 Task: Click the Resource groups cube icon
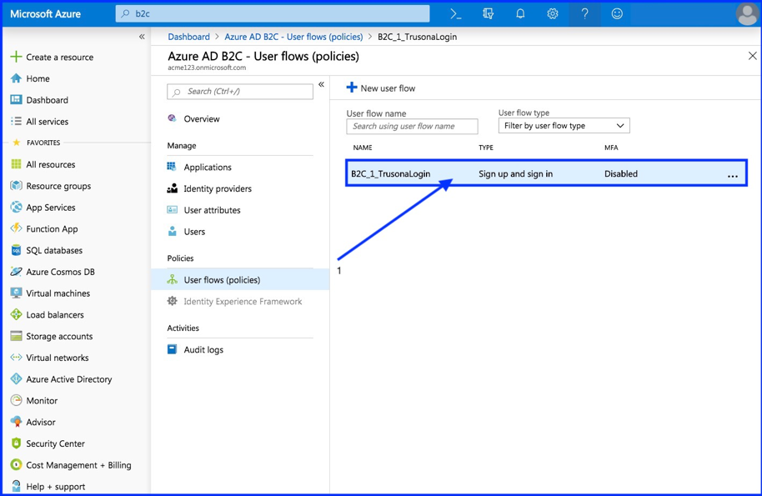(x=16, y=186)
